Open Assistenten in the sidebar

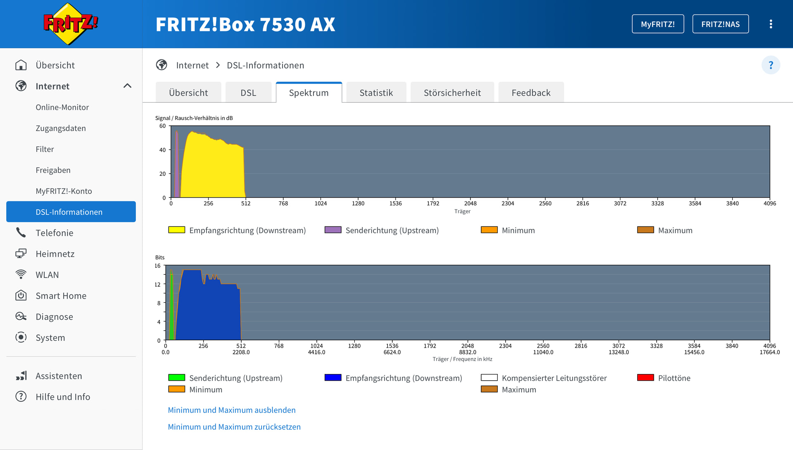(x=71, y=376)
